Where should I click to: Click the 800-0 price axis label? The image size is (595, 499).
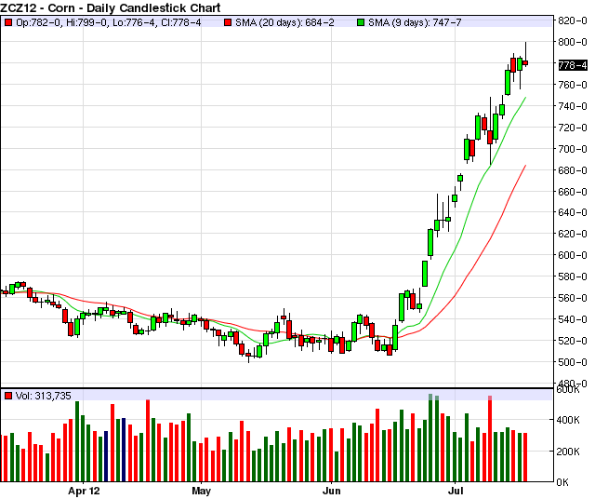(x=573, y=42)
